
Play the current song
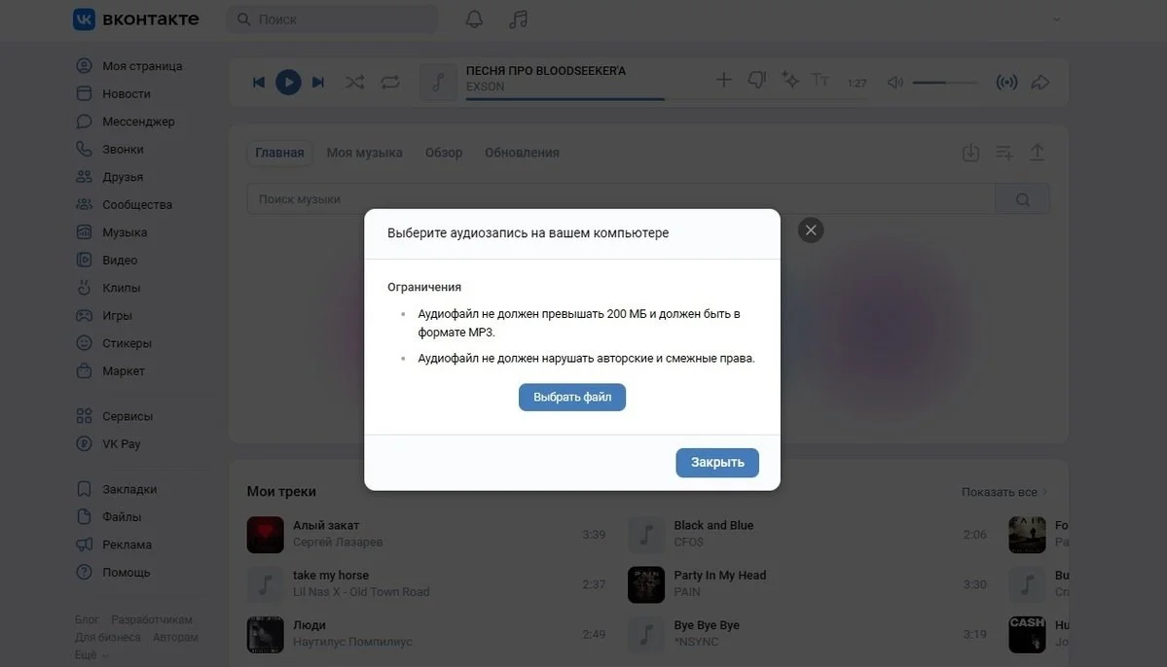288,82
